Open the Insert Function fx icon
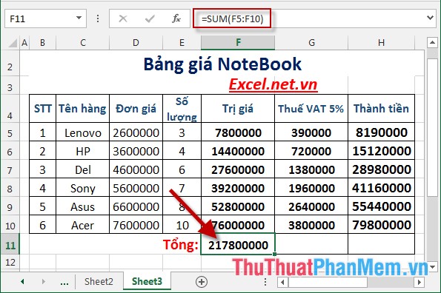The height and width of the screenshot is (293, 441). click(x=176, y=18)
